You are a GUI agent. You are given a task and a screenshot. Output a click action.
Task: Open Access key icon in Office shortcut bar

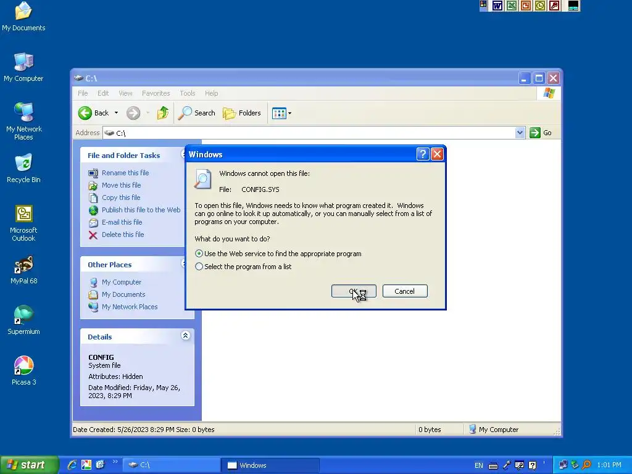tap(554, 6)
